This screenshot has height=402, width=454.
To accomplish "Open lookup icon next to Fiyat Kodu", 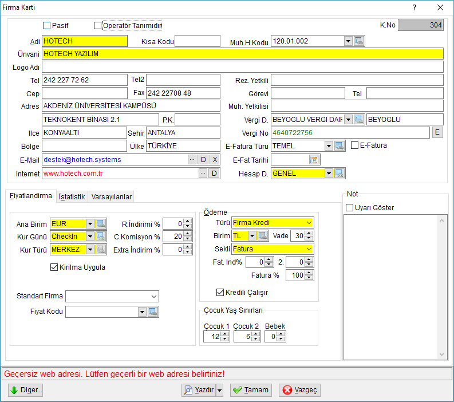I will click(x=153, y=312).
